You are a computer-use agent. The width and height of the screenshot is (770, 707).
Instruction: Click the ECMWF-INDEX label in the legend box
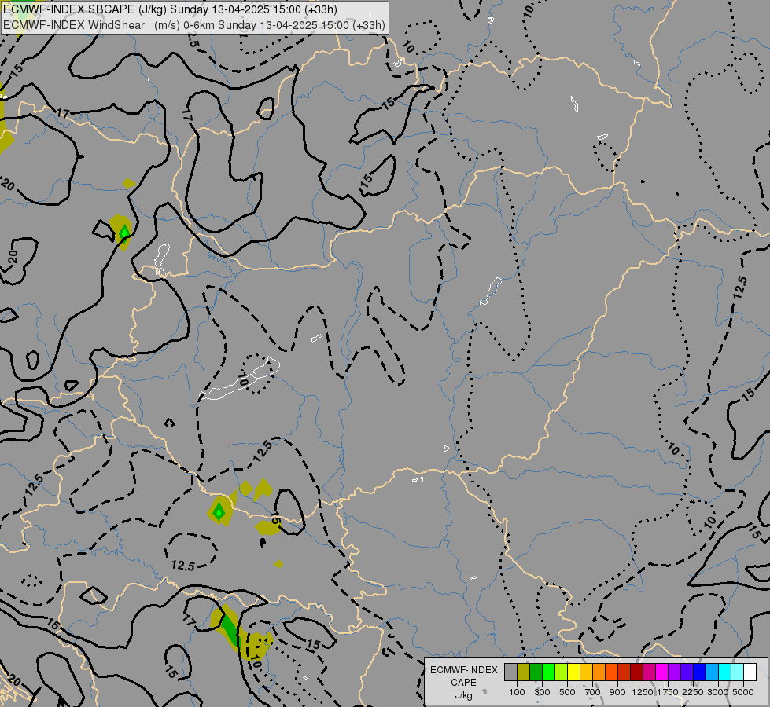click(464, 670)
